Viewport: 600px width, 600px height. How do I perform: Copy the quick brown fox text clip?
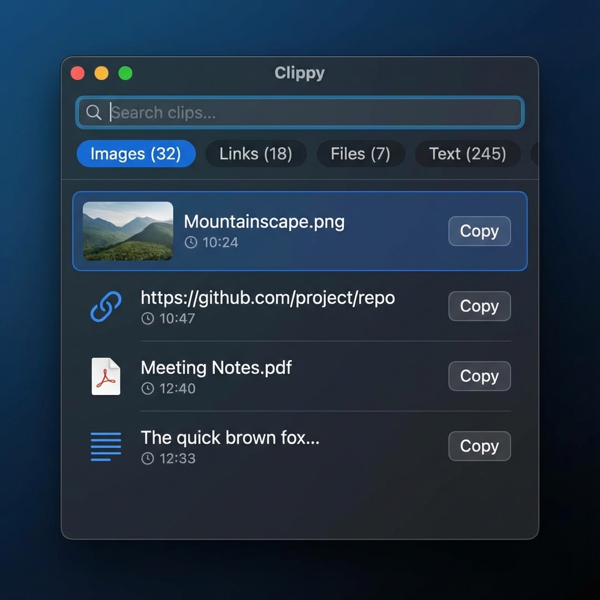pyautogui.click(x=479, y=446)
